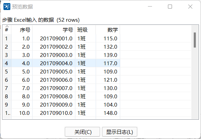Screen dimensions: 201x139
Task: Select math score 132.0
Action: pos(108,47)
